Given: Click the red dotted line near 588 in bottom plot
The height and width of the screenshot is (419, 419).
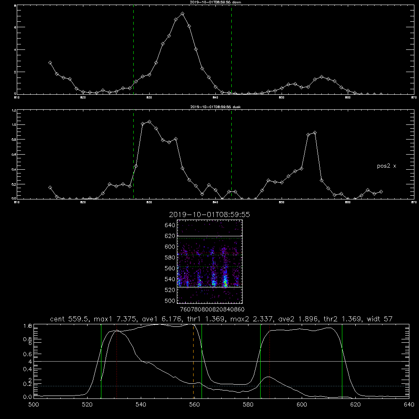Looking at the screenshot, I should pyautogui.click(x=269, y=361).
